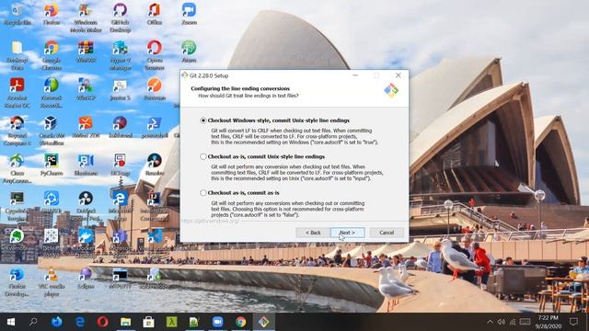Open the Visual Studio Code desktop shortcut
The image size is (589, 331).
pos(155,243)
